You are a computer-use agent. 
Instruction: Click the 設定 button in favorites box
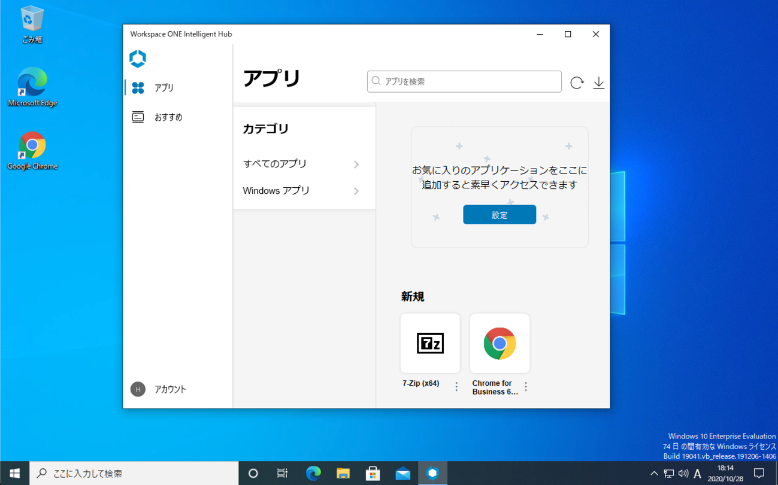tap(500, 215)
